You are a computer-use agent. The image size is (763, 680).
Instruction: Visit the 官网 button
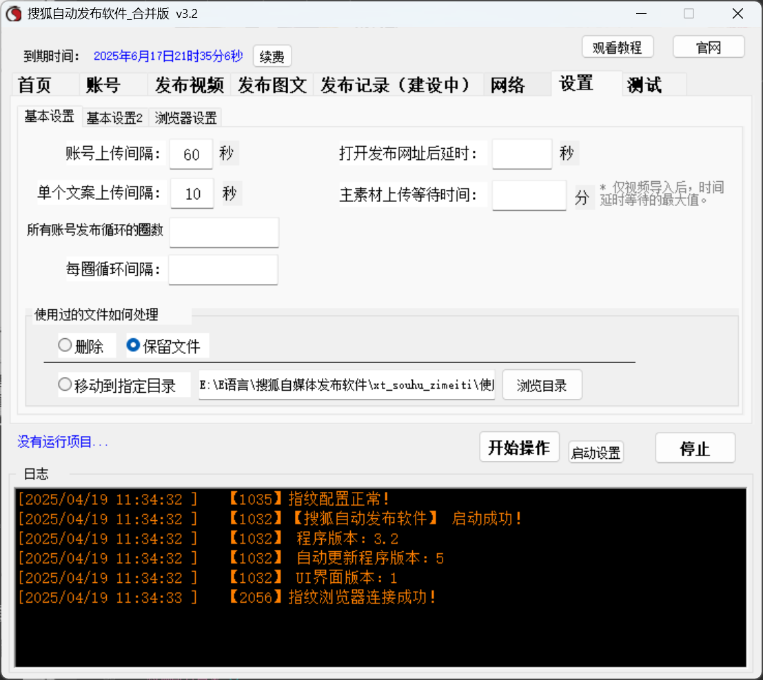709,47
